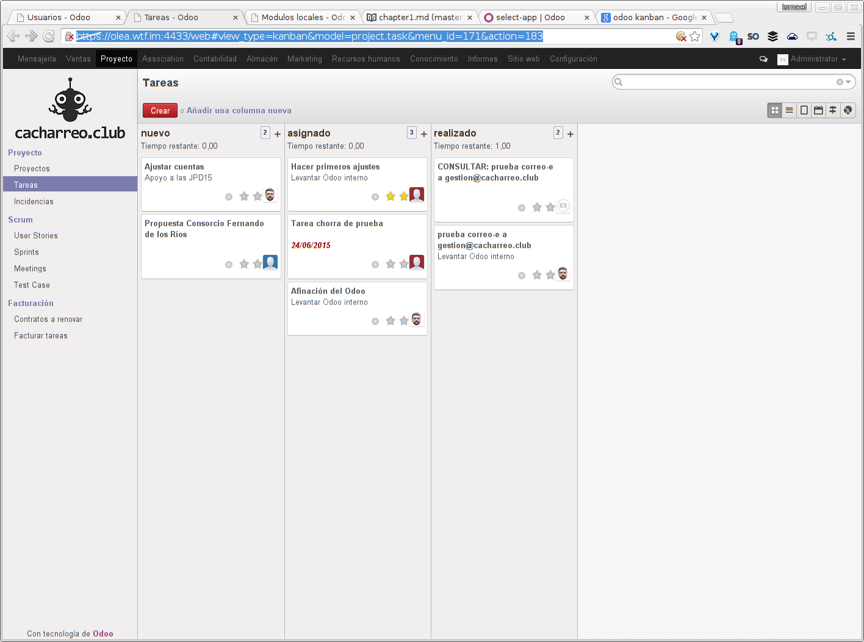Switch to form view

[x=804, y=110]
